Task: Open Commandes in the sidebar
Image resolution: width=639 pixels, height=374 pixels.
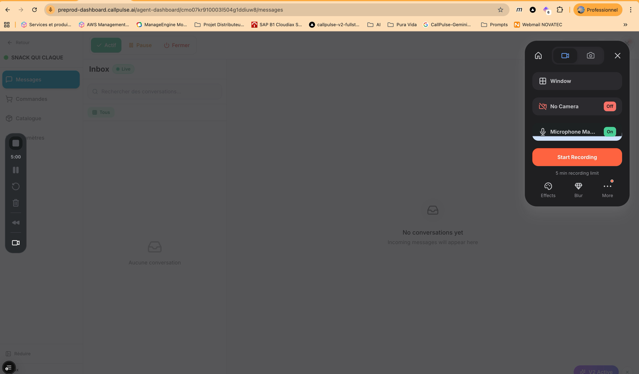Action: (x=31, y=99)
